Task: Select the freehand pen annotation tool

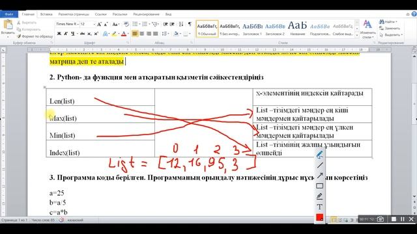Action: point(320,155)
